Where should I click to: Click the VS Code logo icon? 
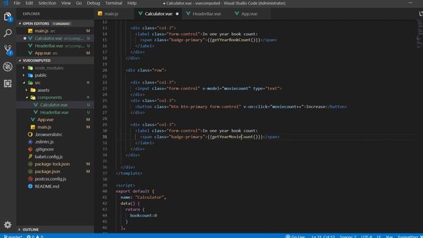pyautogui.click(x=6, y=3)
